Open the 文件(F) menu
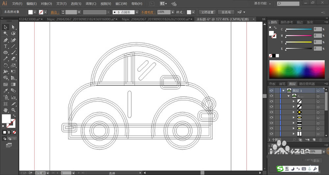The height and width of the screenshot is (175, 329). (x=17, y=4)
